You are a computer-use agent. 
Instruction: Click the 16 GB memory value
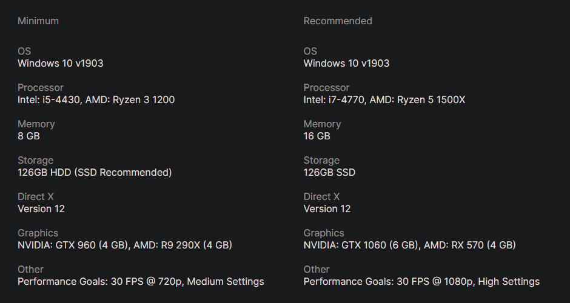tap(317, 136)
